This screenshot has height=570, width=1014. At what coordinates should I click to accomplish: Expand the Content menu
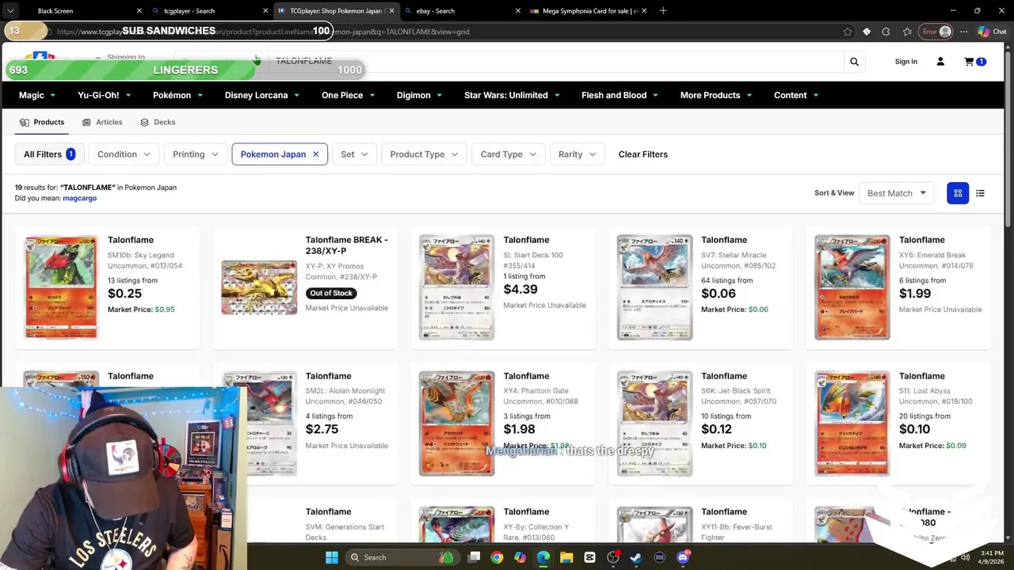point(796,95)
